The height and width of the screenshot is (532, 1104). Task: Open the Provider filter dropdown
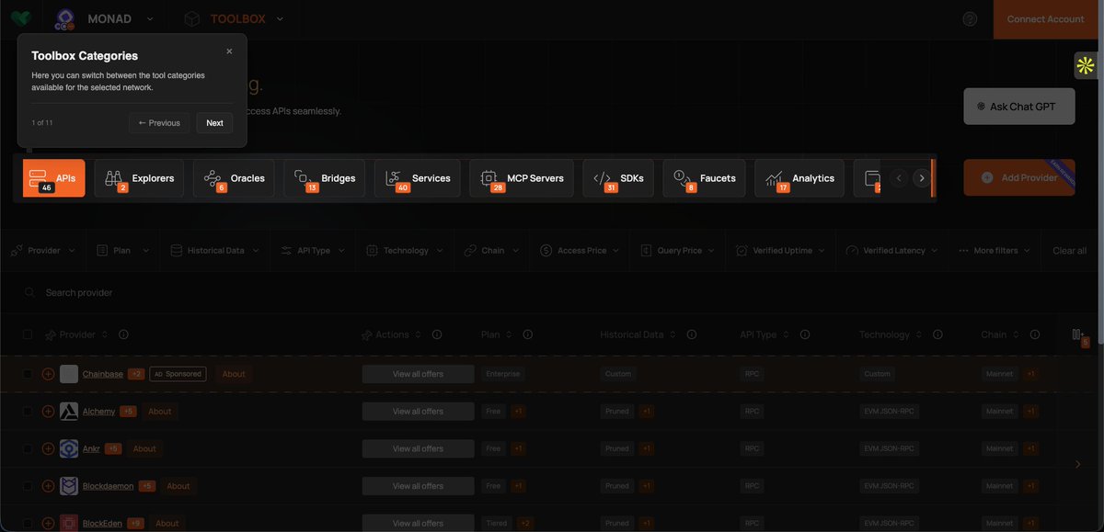click(44, 250)
